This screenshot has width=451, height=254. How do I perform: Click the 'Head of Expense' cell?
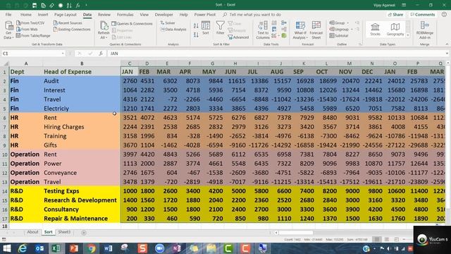tap(82, 72)
